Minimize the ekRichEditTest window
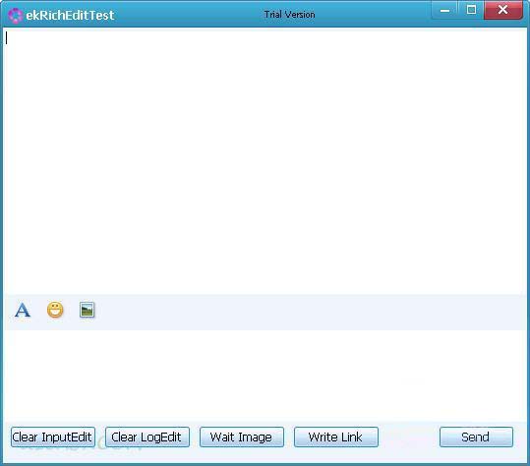The height and width of the screenshot is (466, 530). 444,10
